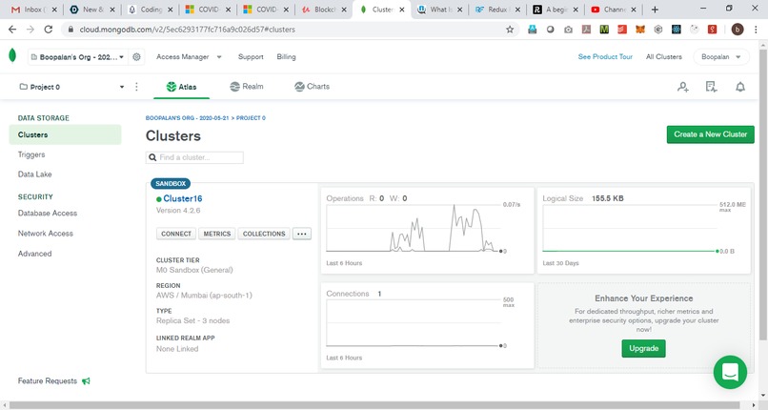Open the See Product Tour link
768x410 pixels.
click(x=605, y=57)
